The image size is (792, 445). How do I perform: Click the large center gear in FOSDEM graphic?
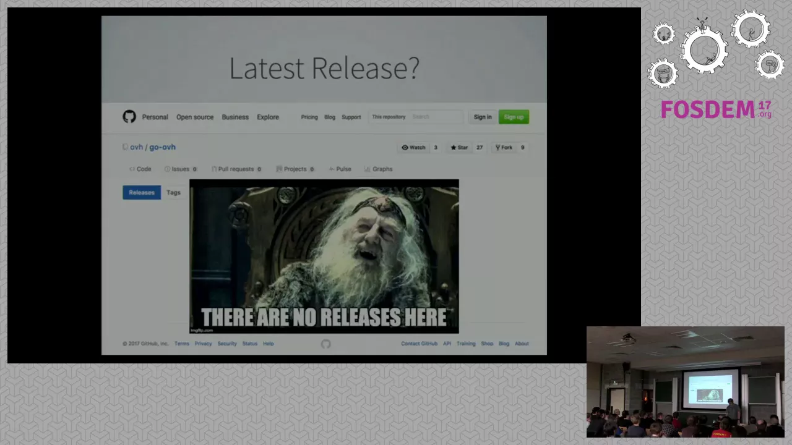705,51
